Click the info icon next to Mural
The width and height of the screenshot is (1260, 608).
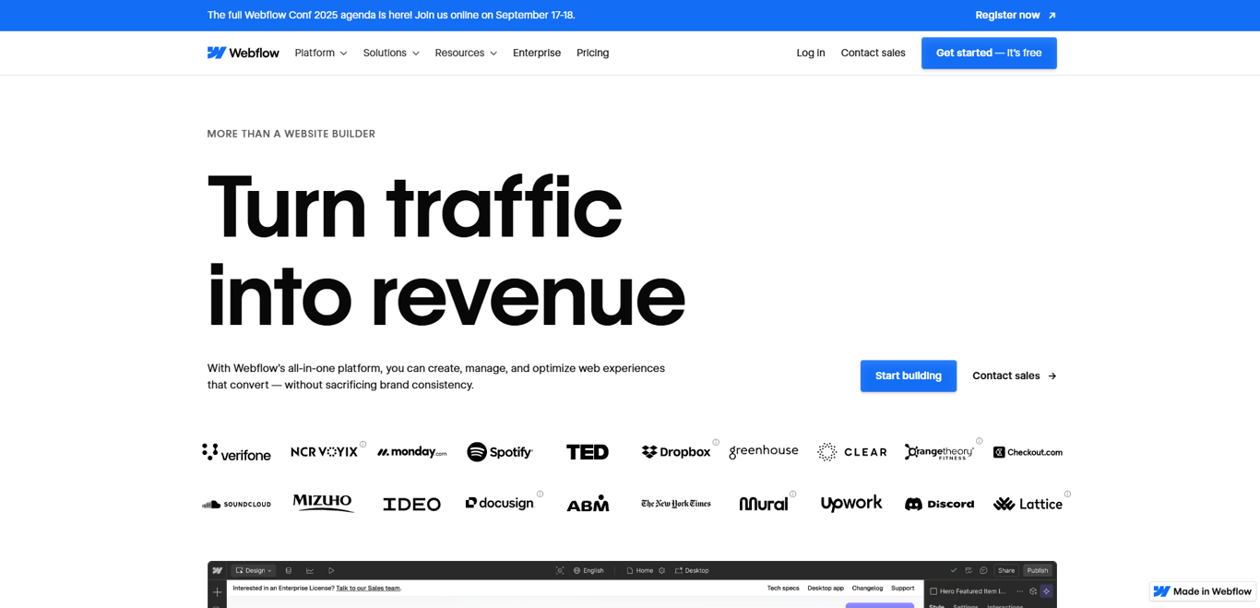[x=793, y=495]
